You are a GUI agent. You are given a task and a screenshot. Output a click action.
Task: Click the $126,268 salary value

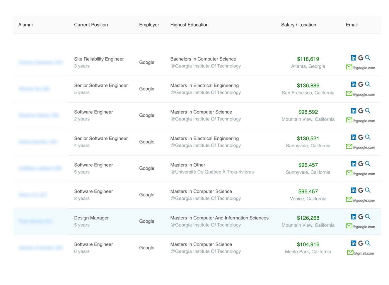308,218
